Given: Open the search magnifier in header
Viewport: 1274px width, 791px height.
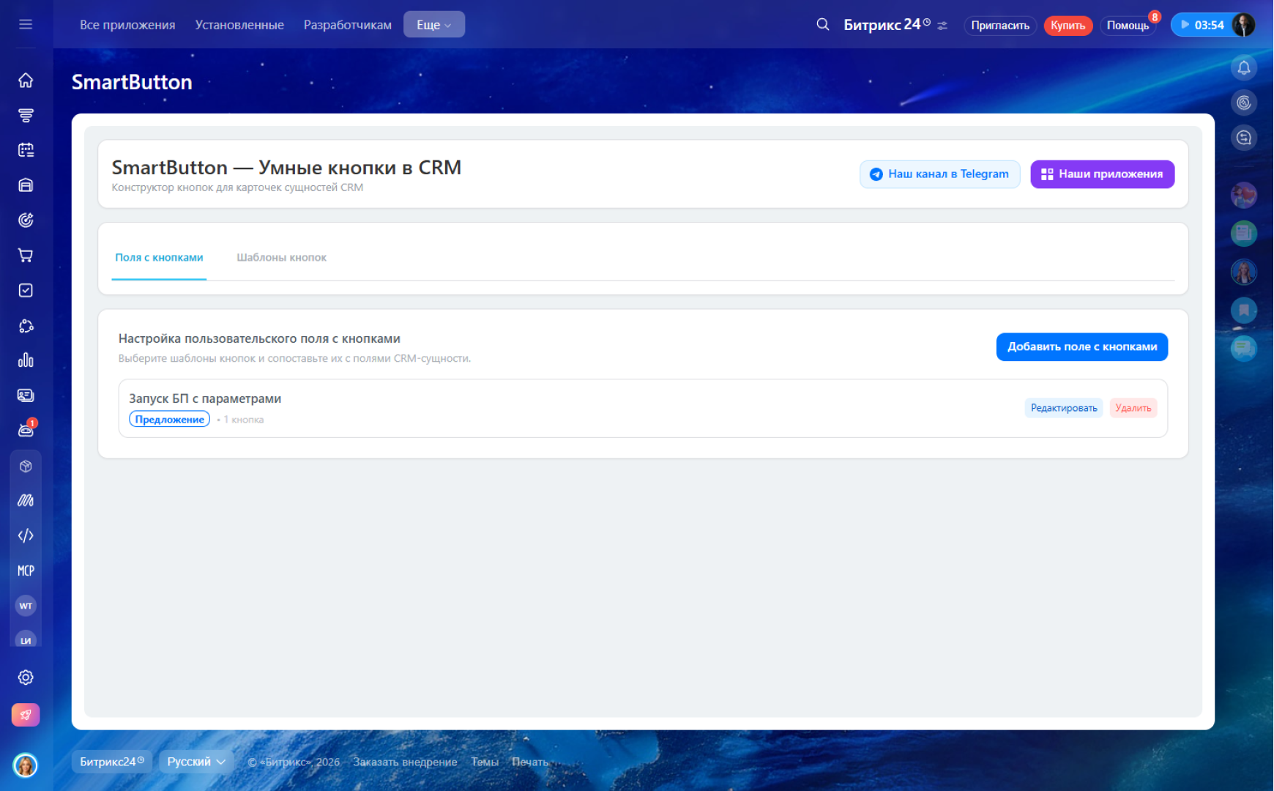Looking at the screenshot, I should pos(823,25).
